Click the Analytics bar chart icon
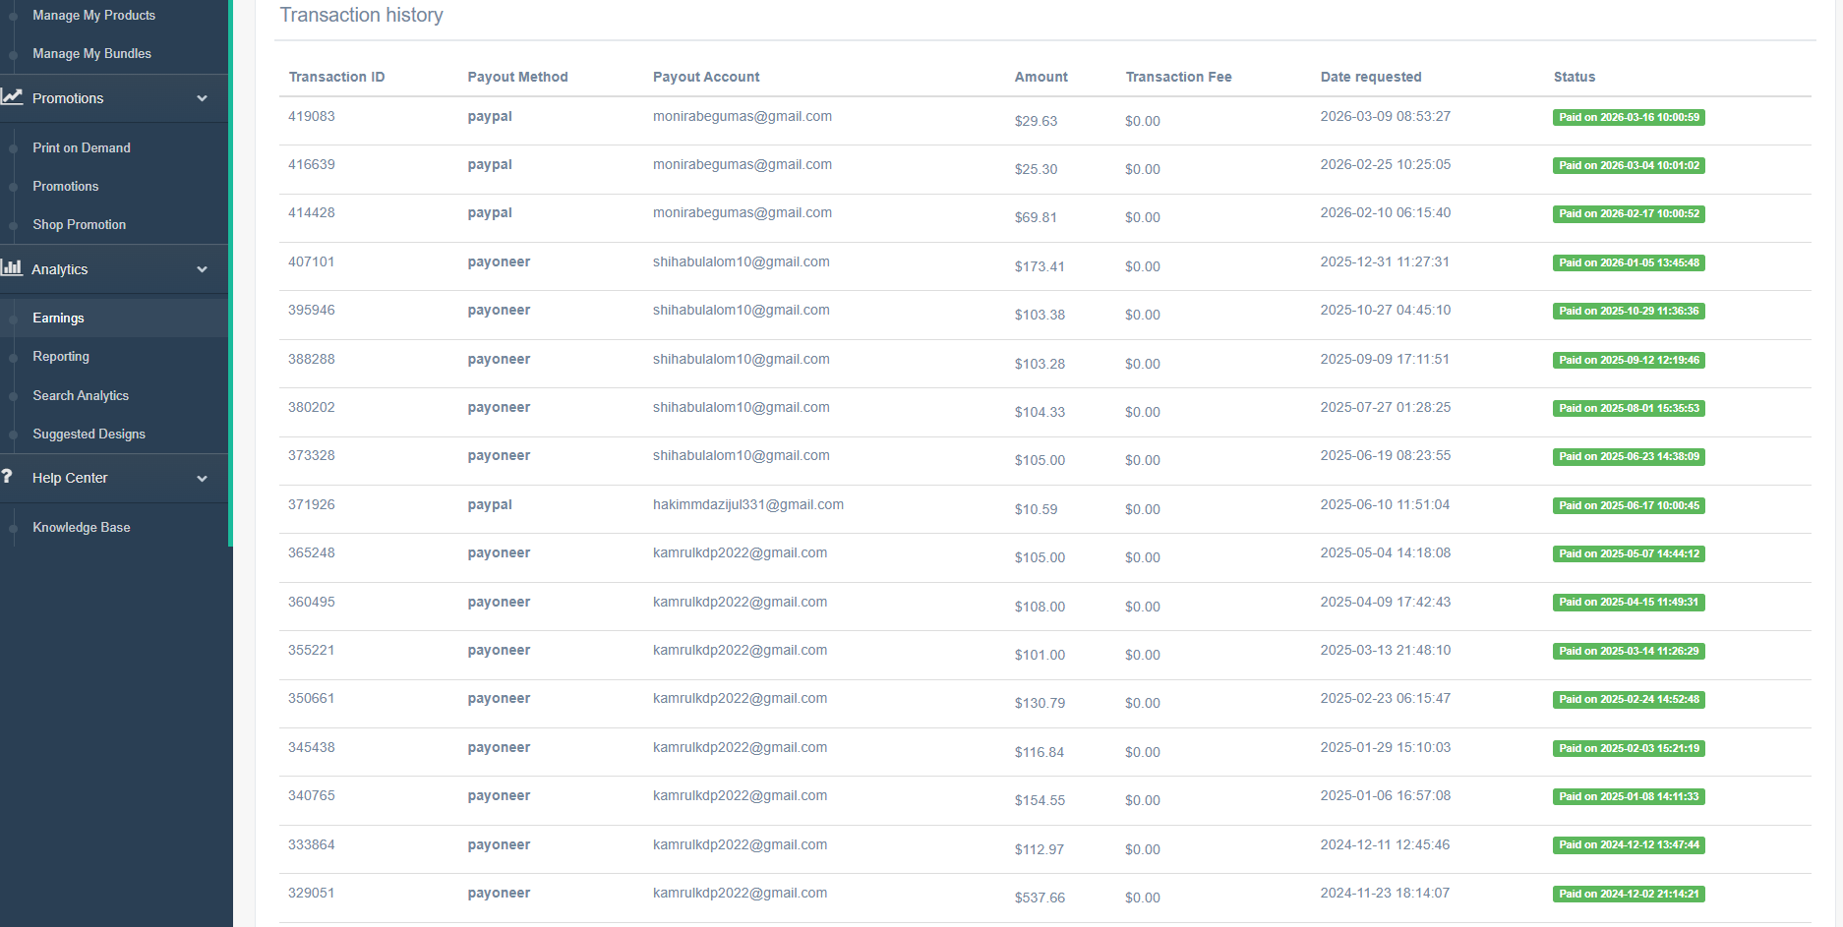This screenshot has height=927, width=1843. pos(12,267)
